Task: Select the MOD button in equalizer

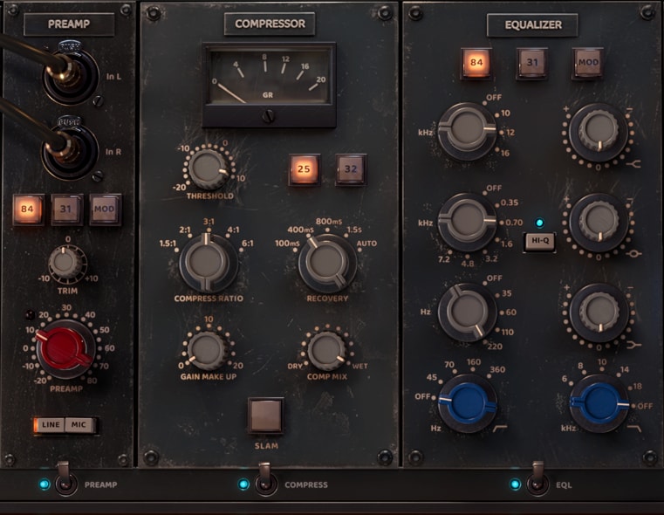Action: (588, 63)
